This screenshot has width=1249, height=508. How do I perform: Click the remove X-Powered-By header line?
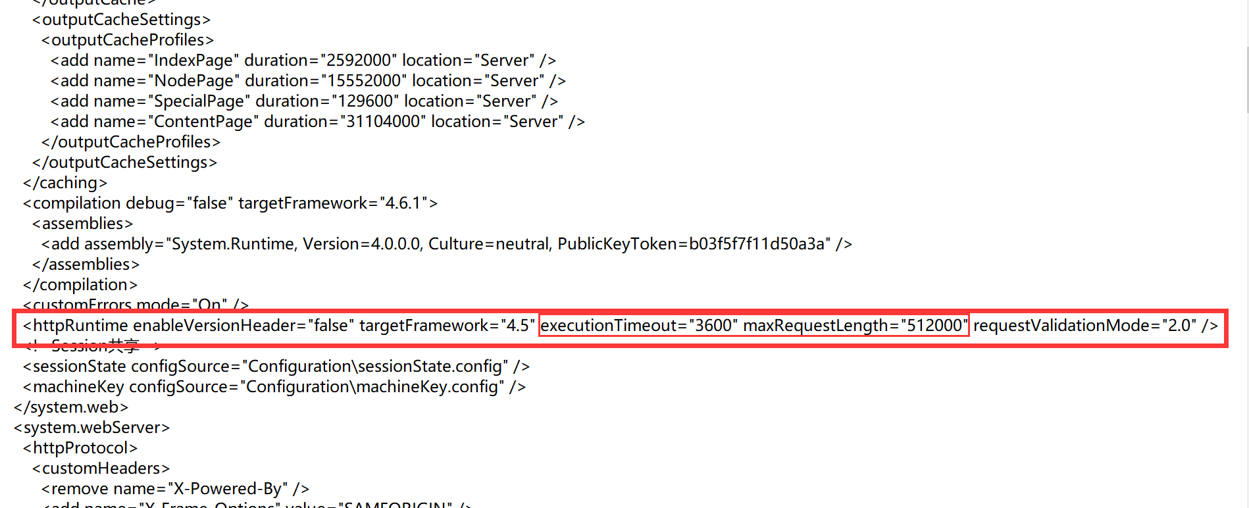click(x=175, y=489)
